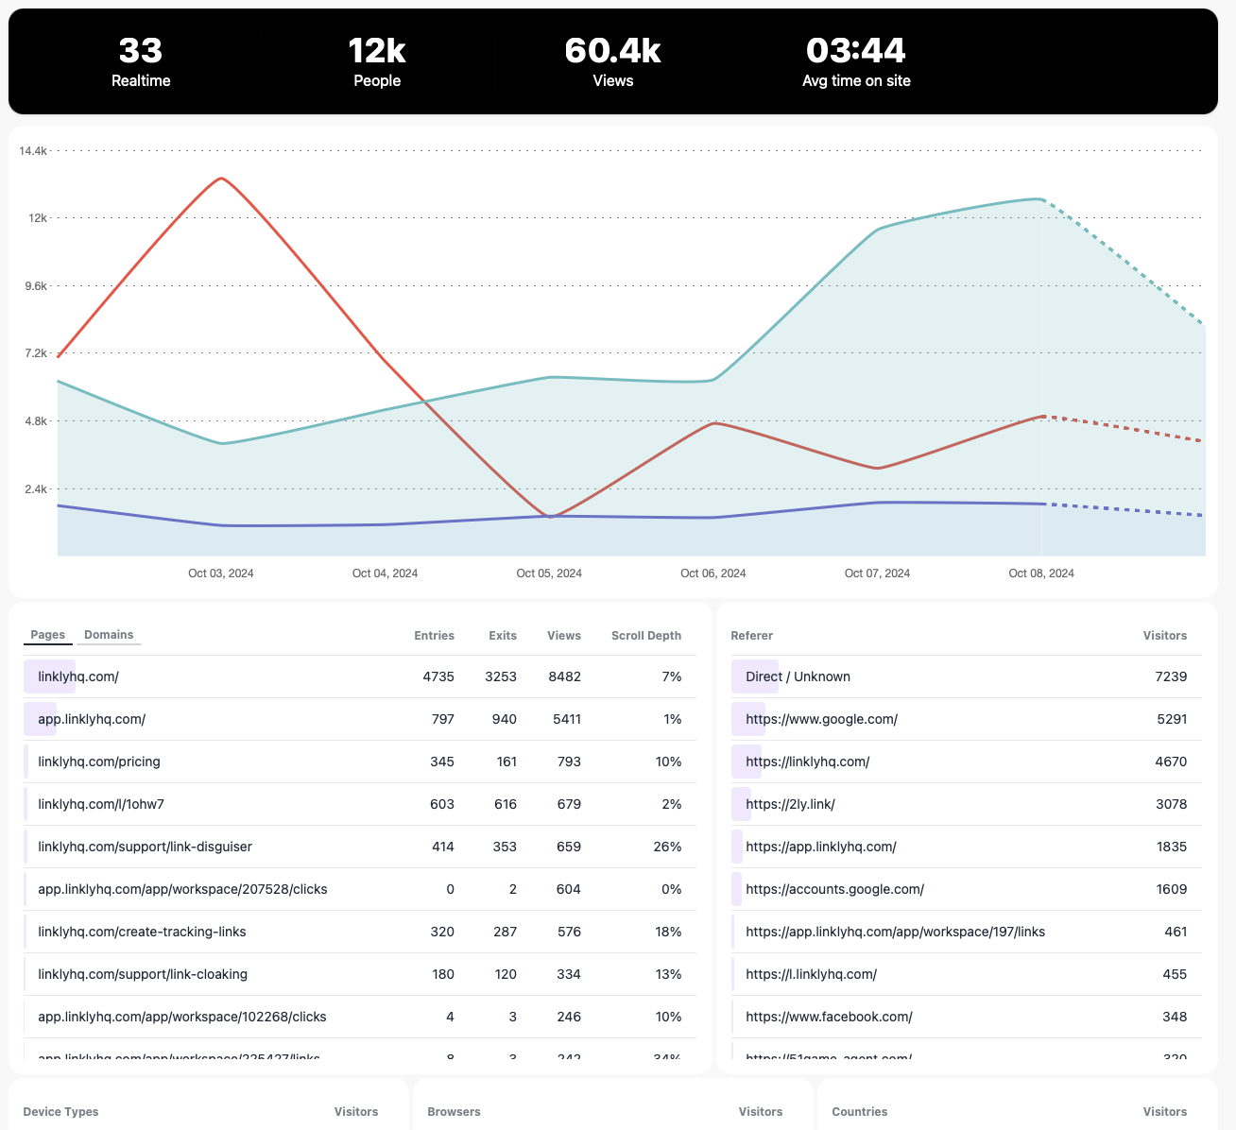
Task: Click the 2.4k y-axis label
Action: (37, 488)
